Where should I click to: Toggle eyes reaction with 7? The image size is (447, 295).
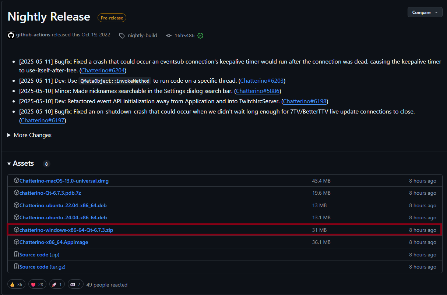point(75,284)
